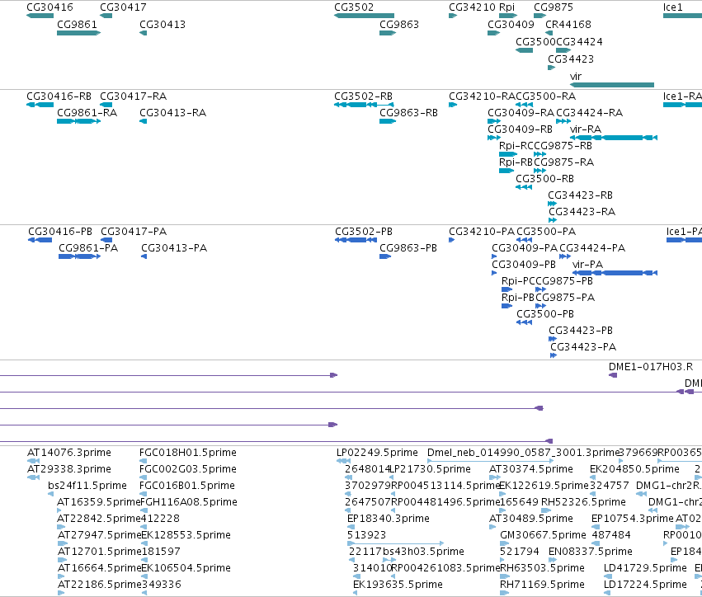
Task: Click EST AT14076.3prime
Action: tap(69, 453)
